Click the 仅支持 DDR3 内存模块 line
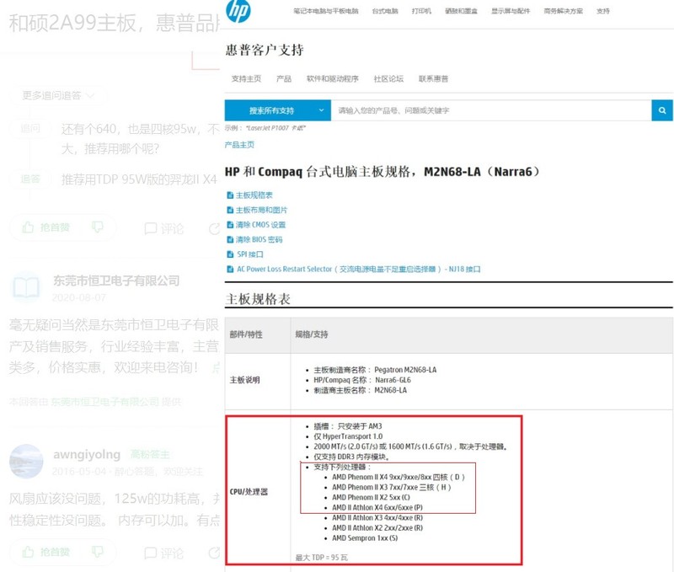The image size is (674, 572). click(x=351, y=457)
